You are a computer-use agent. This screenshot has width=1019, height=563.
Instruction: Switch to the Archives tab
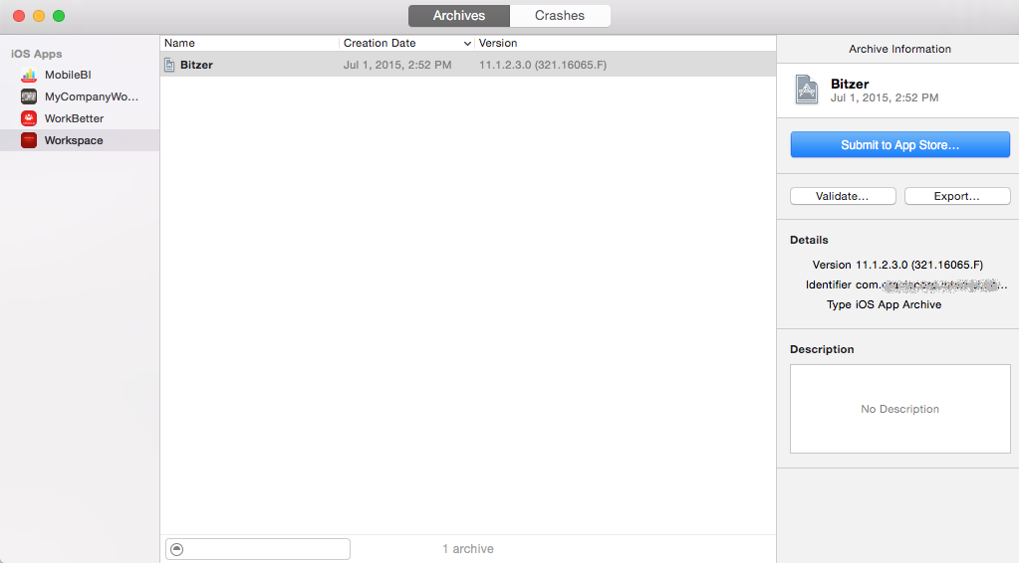[x=459, y=16]
